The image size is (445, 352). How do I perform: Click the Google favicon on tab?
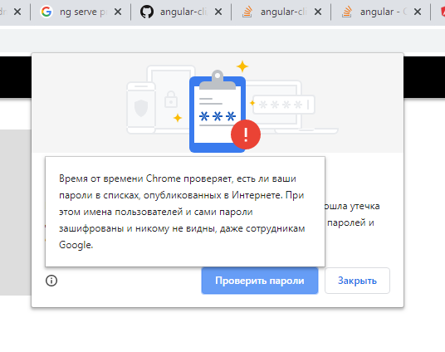46,12
